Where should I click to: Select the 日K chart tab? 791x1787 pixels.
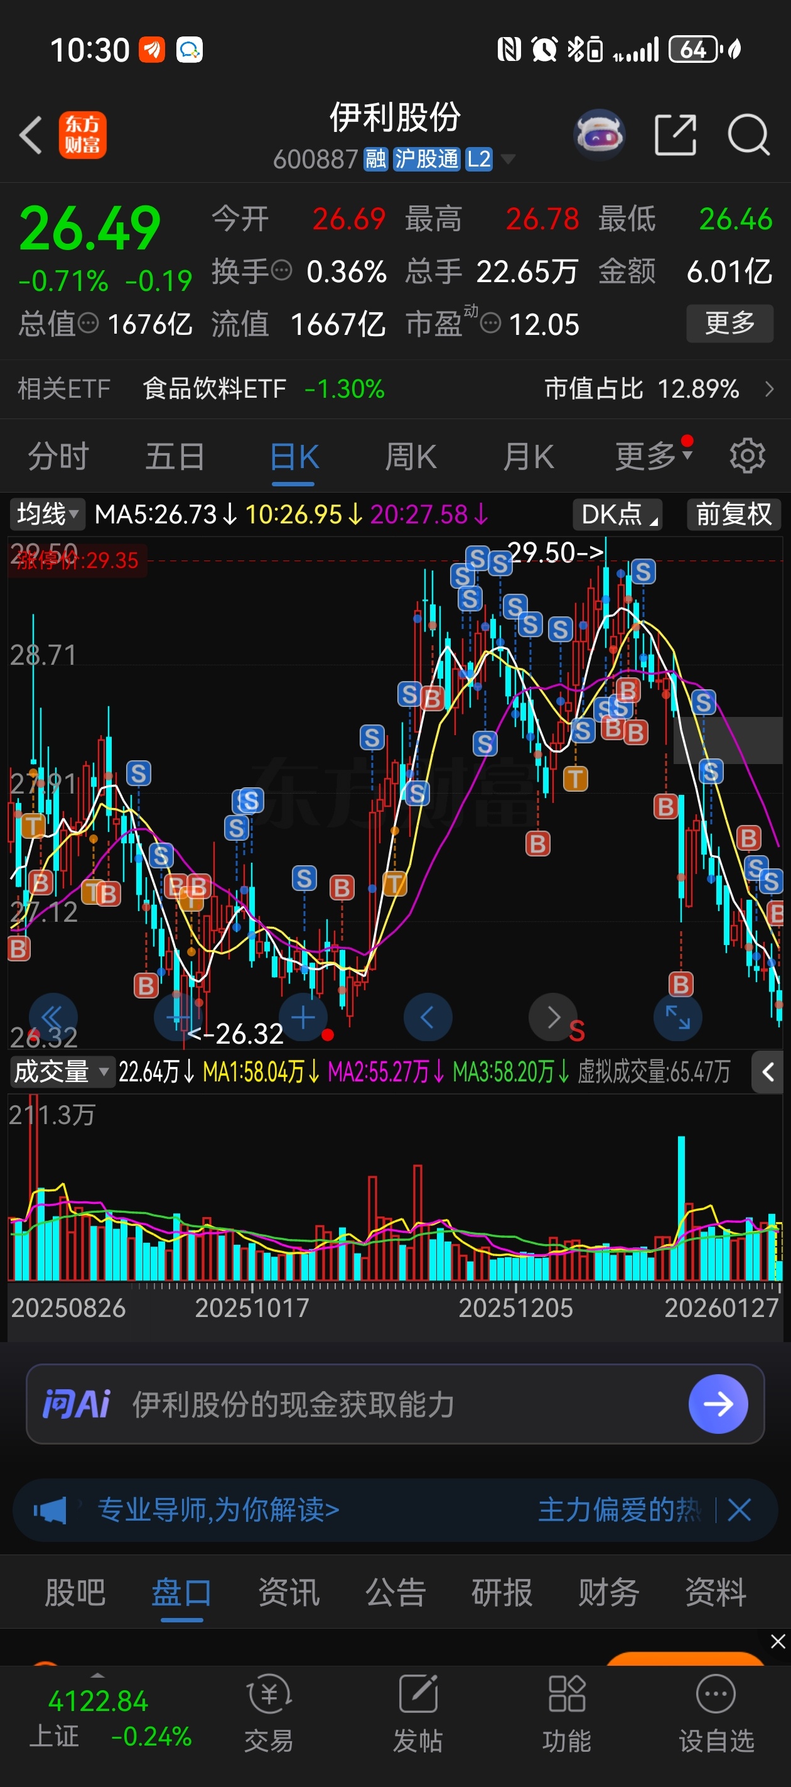click(x=294, y=456)
